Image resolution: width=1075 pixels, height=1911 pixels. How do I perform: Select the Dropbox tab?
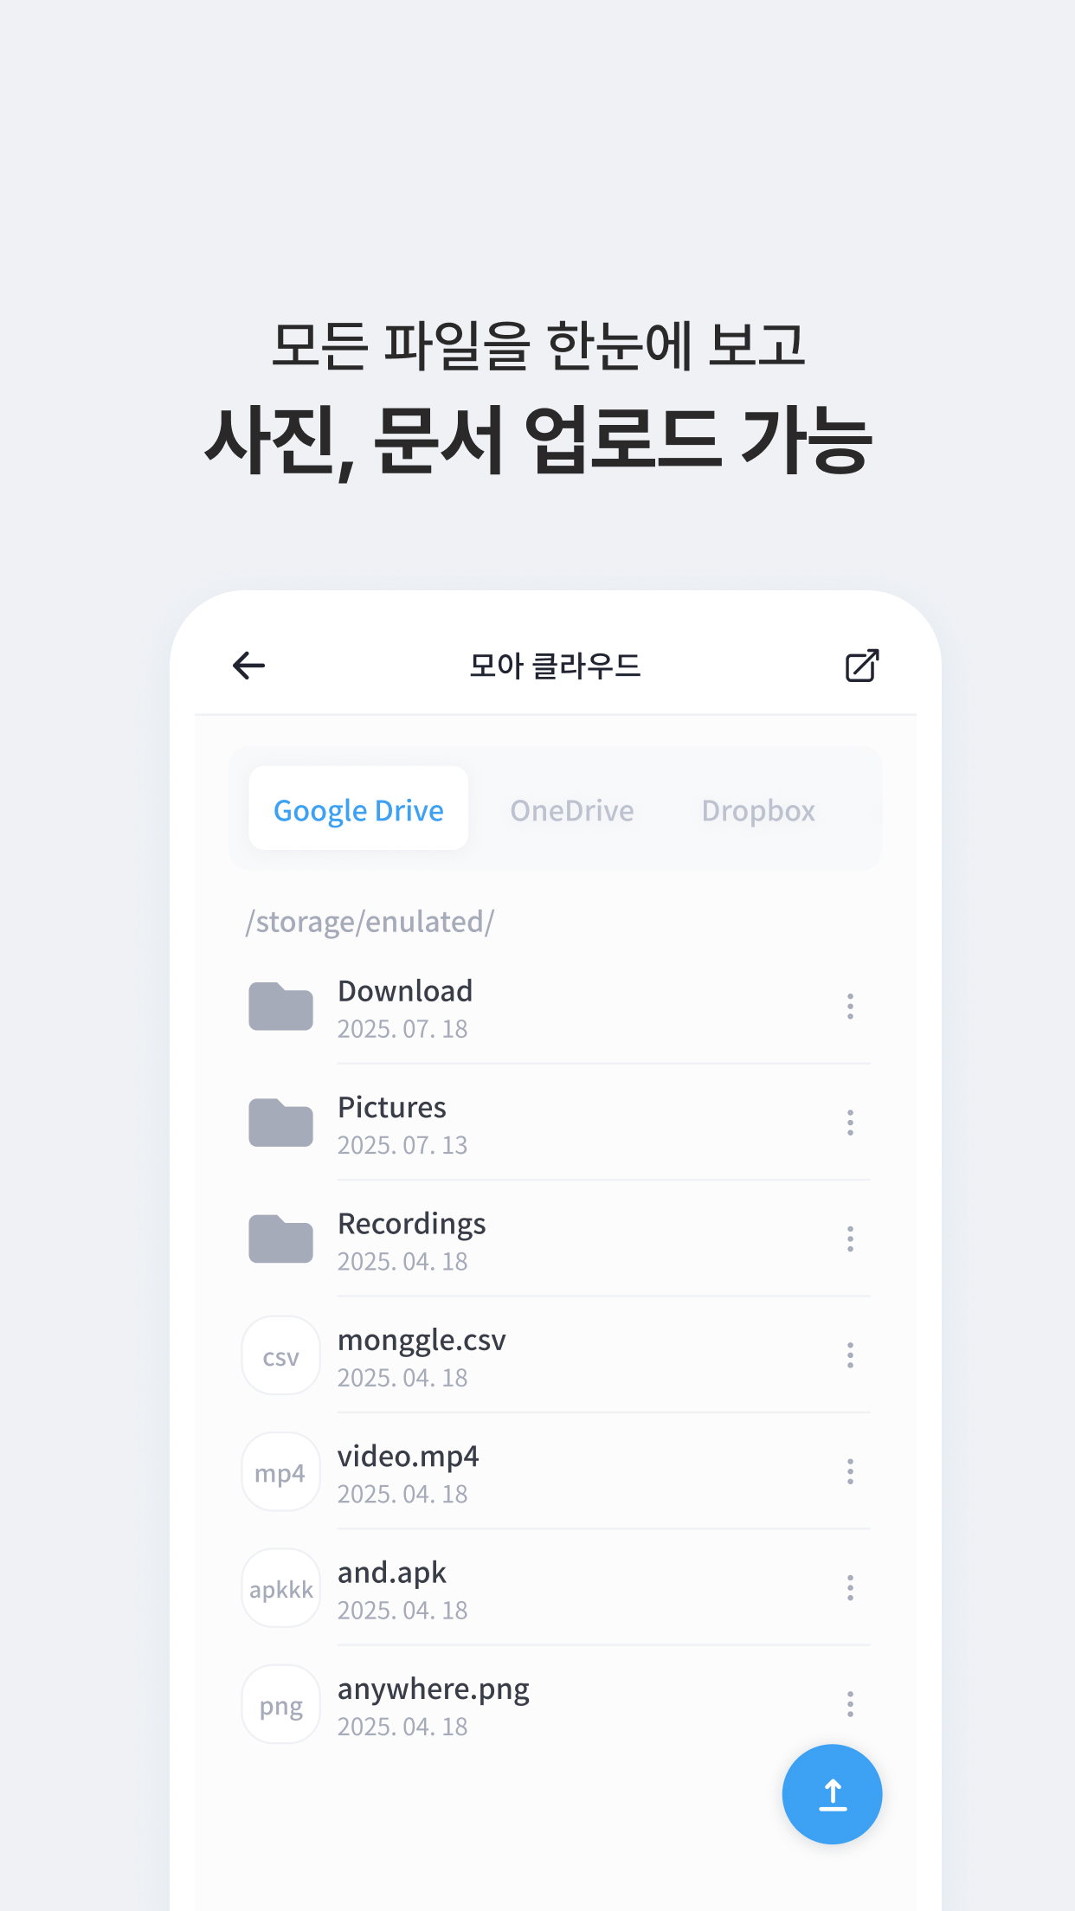(758, 810)
